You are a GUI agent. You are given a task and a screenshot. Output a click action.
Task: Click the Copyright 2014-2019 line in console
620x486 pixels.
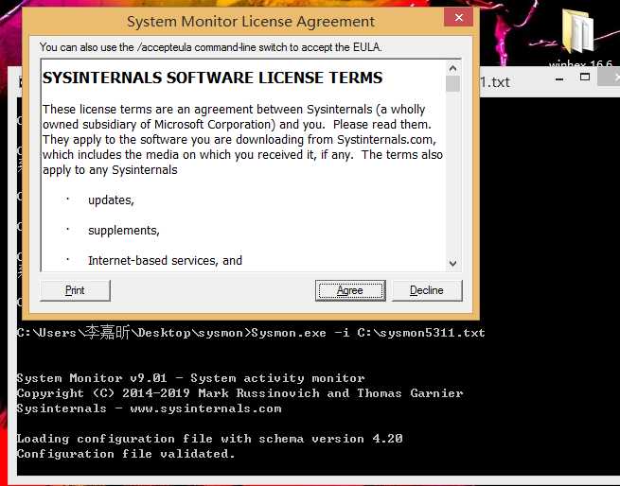[239, 393]
